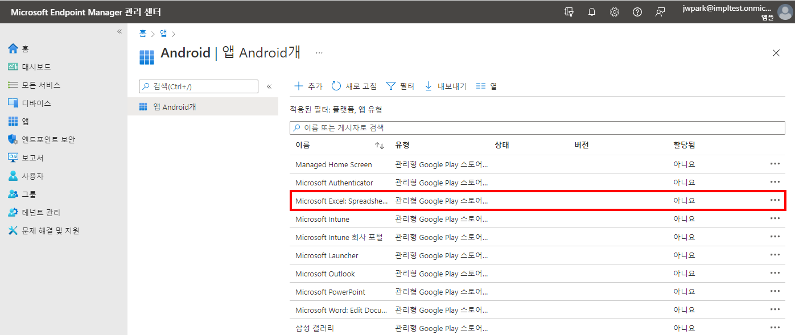Viewport: 795px width, 335px height.
Task: Focus the 검색(Ctrl+/) menu search box
Action: [199, 86]
